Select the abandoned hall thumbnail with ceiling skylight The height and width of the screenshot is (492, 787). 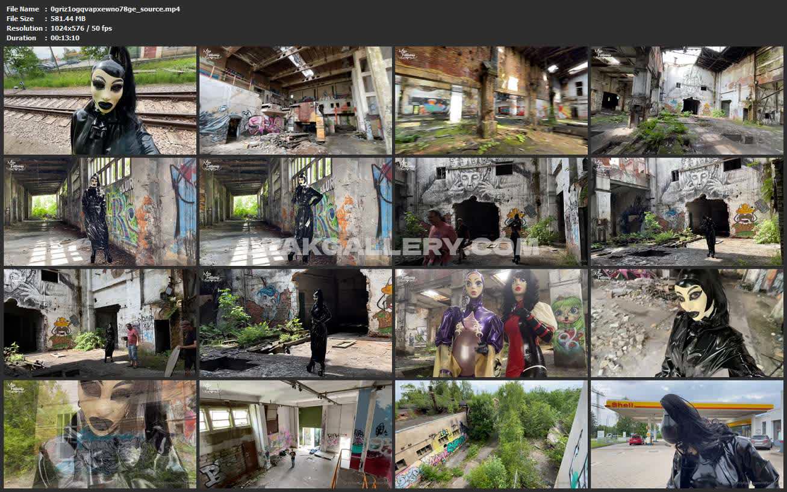[296, 100]
